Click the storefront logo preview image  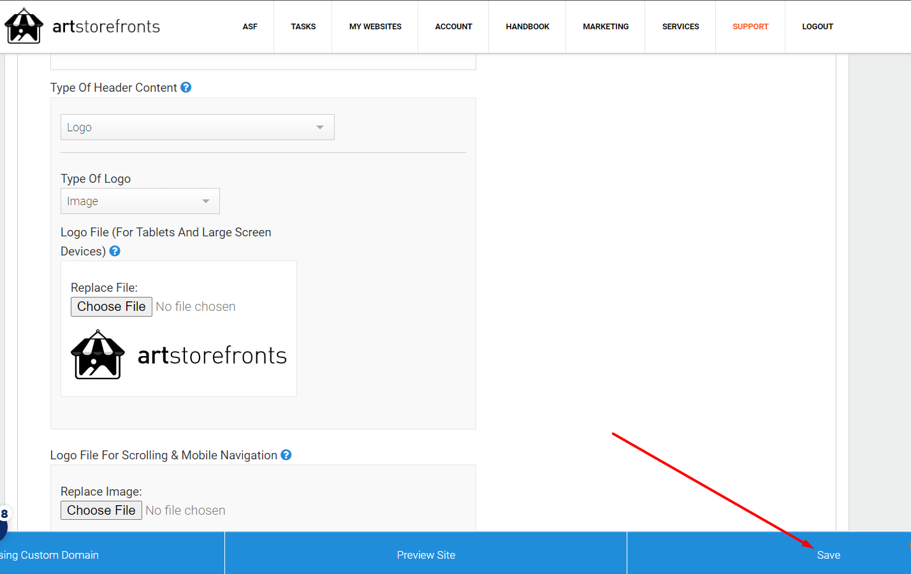coord(179,355)
